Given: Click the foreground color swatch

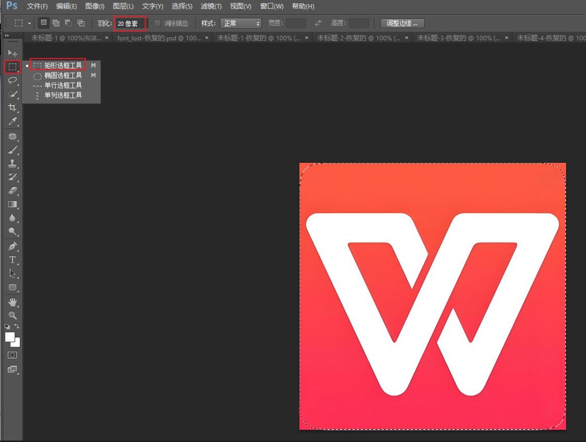Looking at the screenshot, I should point(10,337).
